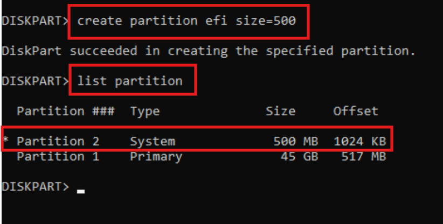Click the 'Size' column header
The image size is (443, 224).
coord(280,111)
